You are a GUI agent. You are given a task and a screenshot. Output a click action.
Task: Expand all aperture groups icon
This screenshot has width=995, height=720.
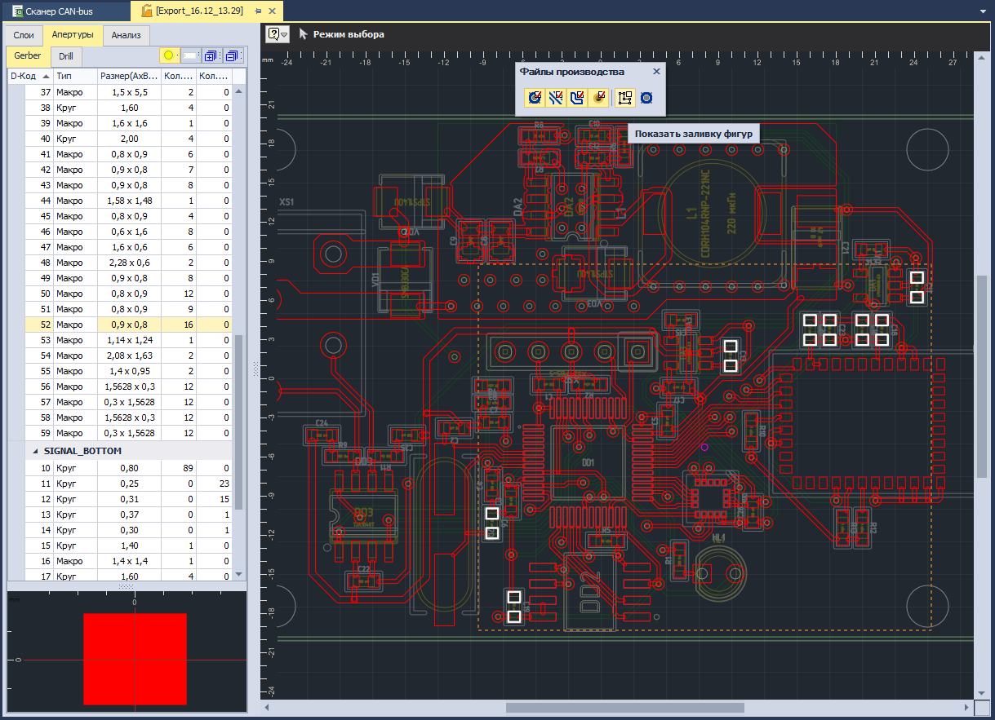click(x=211, y=55)
